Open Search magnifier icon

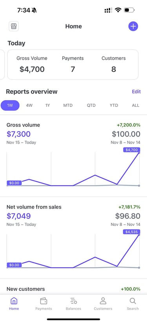[132, 301]
